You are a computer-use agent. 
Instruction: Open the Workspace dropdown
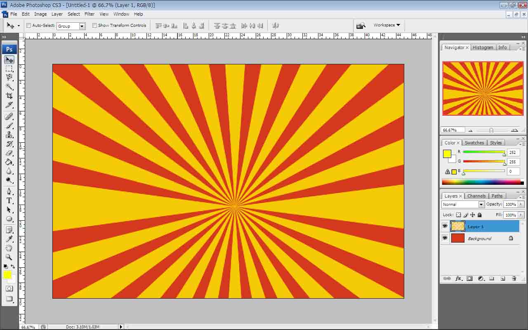pyautogui.click(x=387, y=25)
